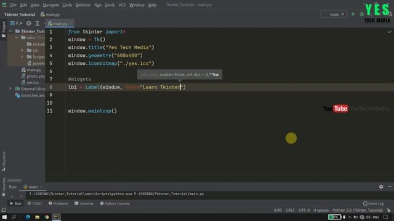Expand External Libraries node

coord(10,88)
